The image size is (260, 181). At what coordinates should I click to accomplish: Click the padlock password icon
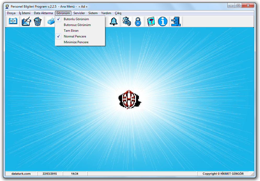click(138, 21)
